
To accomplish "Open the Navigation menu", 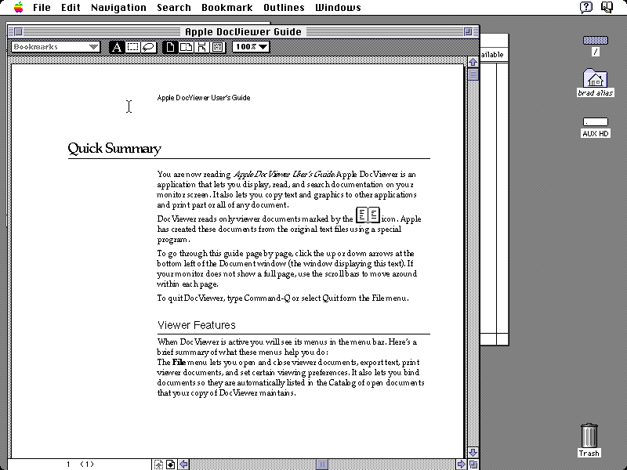I will tap(118, 8).
